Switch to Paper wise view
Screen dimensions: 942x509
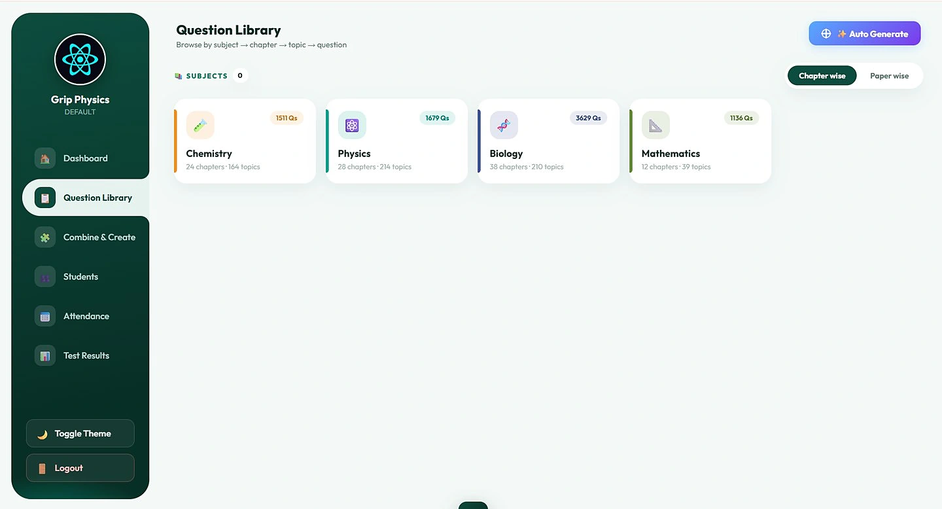tap(889, 76)
